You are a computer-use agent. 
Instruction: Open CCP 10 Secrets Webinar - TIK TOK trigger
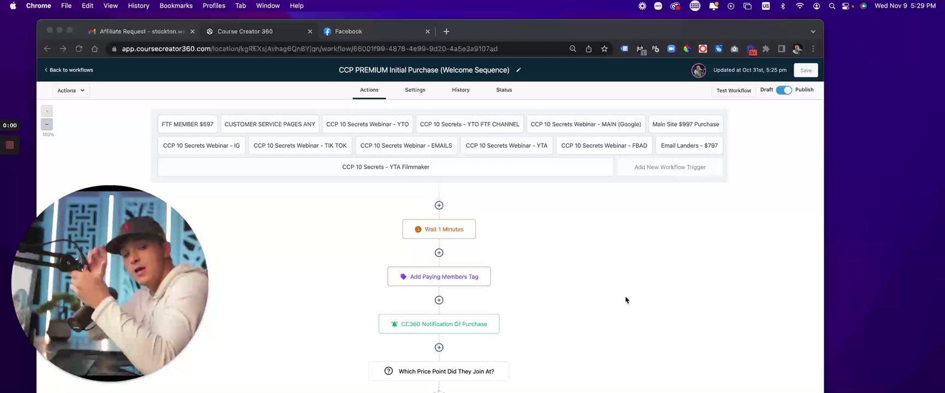point(300,146)
